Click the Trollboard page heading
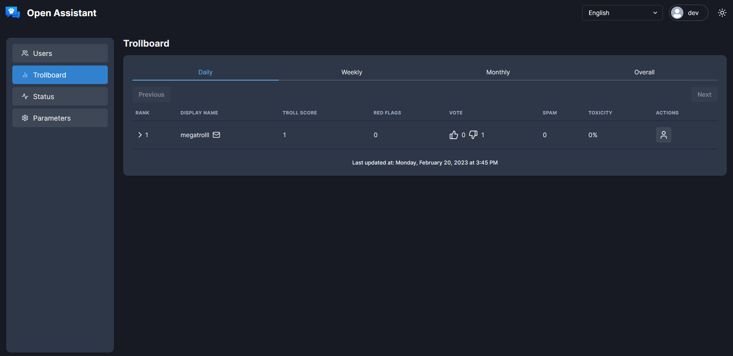 [x=146, y=44]
